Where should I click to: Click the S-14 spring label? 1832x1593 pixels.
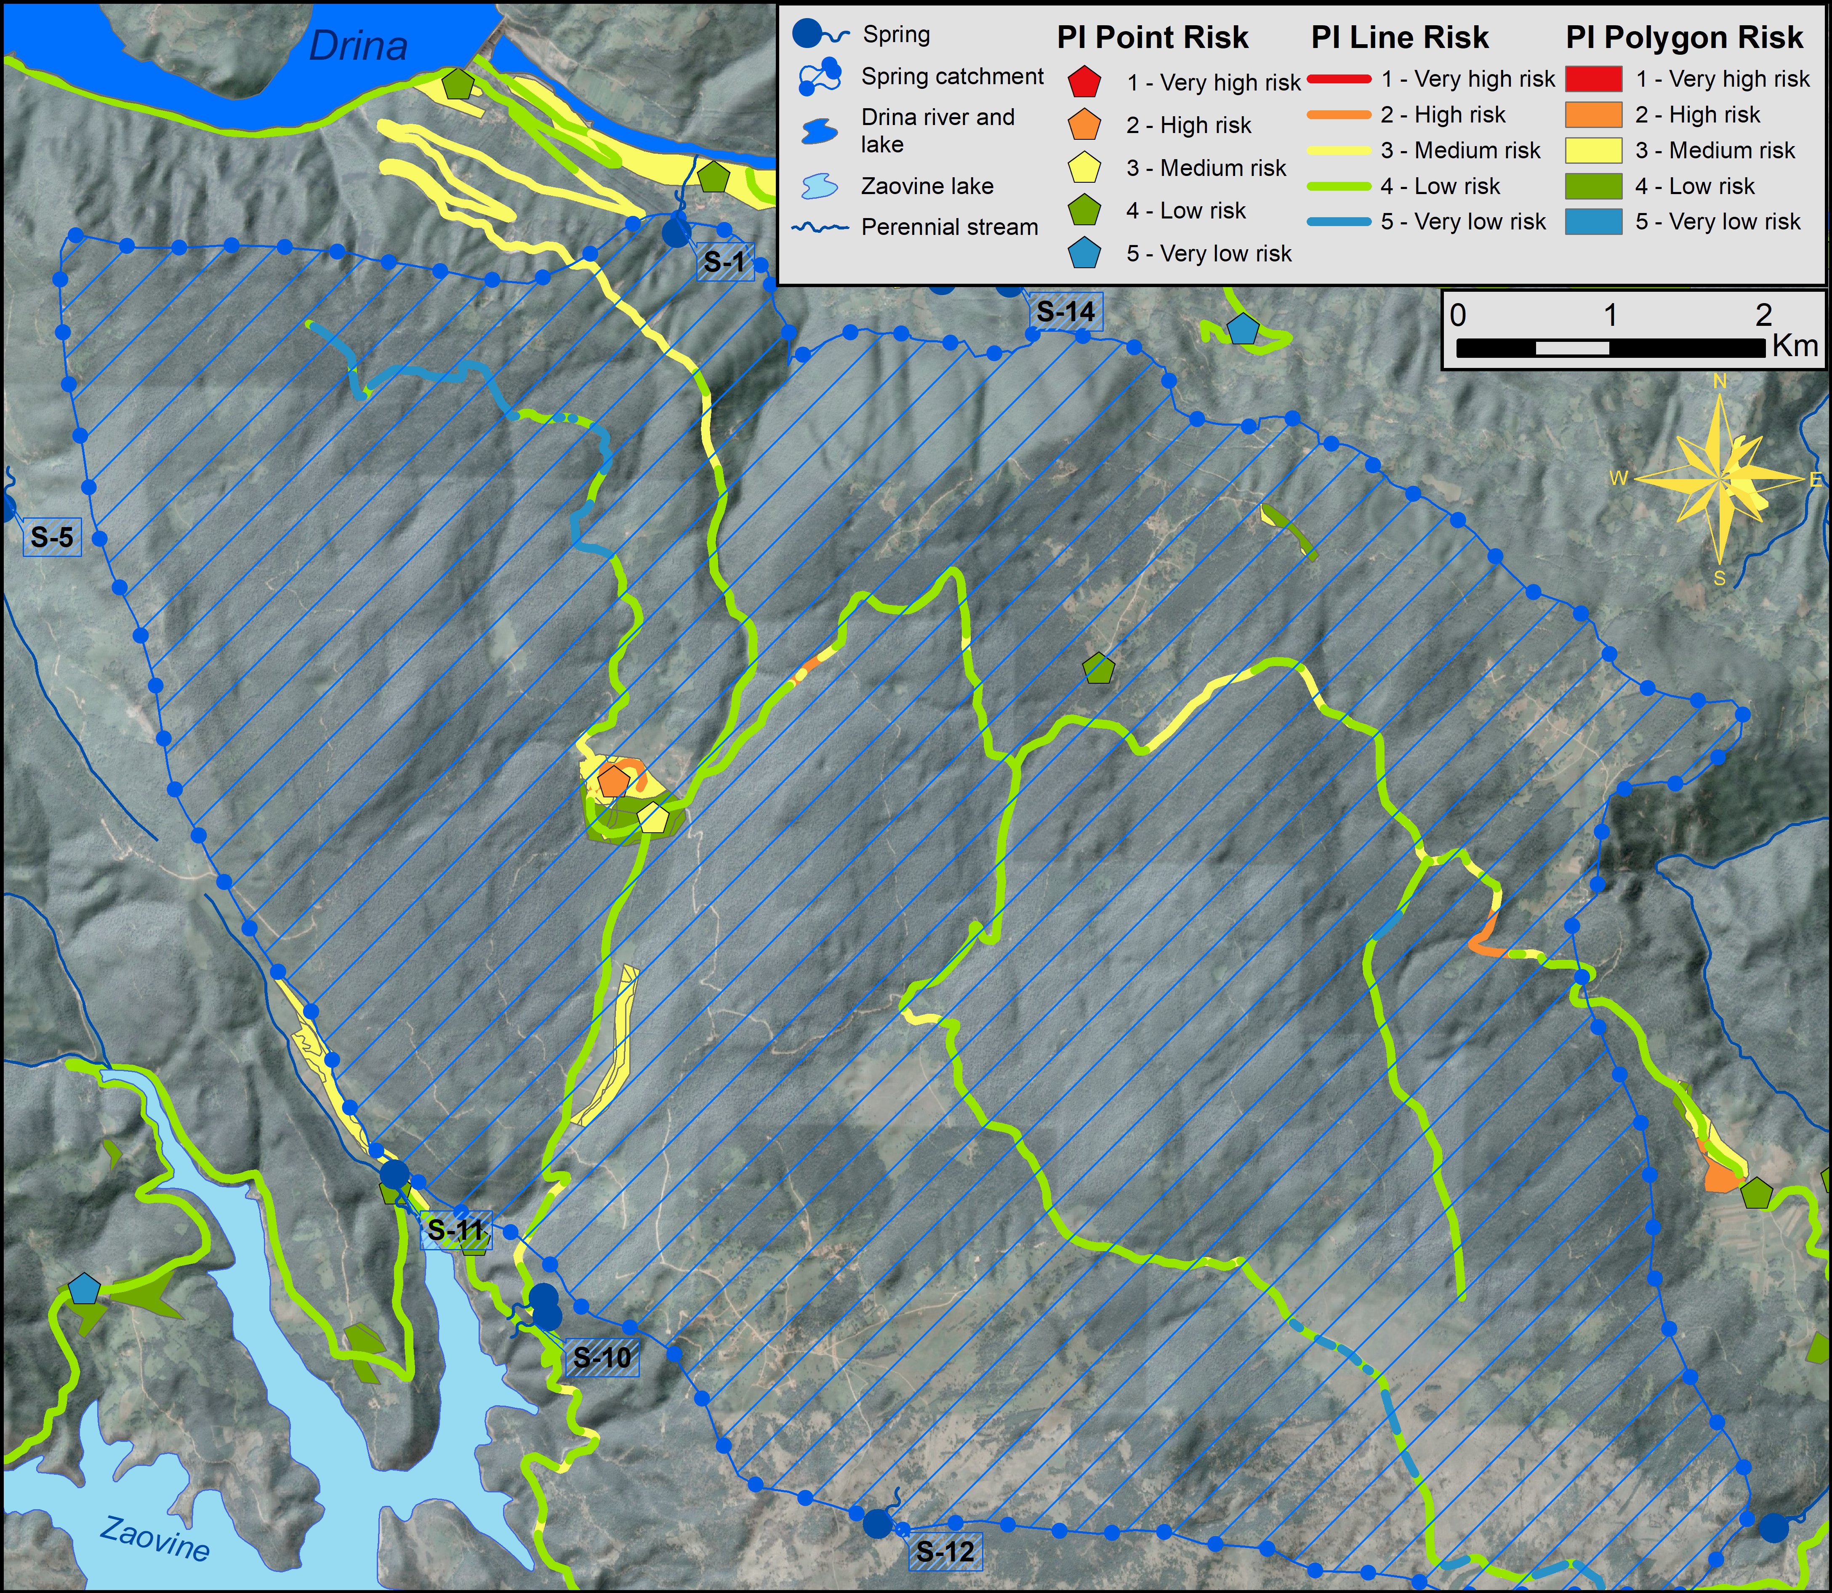[1066, 311]
